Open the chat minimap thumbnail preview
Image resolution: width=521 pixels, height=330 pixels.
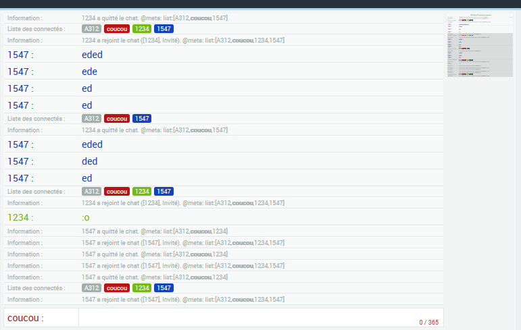pos(480,45)
